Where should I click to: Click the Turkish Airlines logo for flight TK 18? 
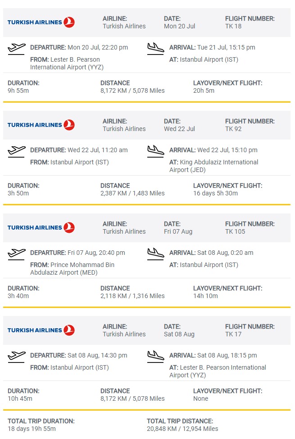pyautogui.click(x=41, y=22)
